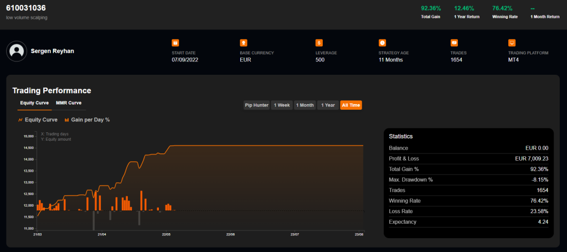The image size is (567, 252).
Task: Choose the 1 Month time range
Action: coord(305,105)
